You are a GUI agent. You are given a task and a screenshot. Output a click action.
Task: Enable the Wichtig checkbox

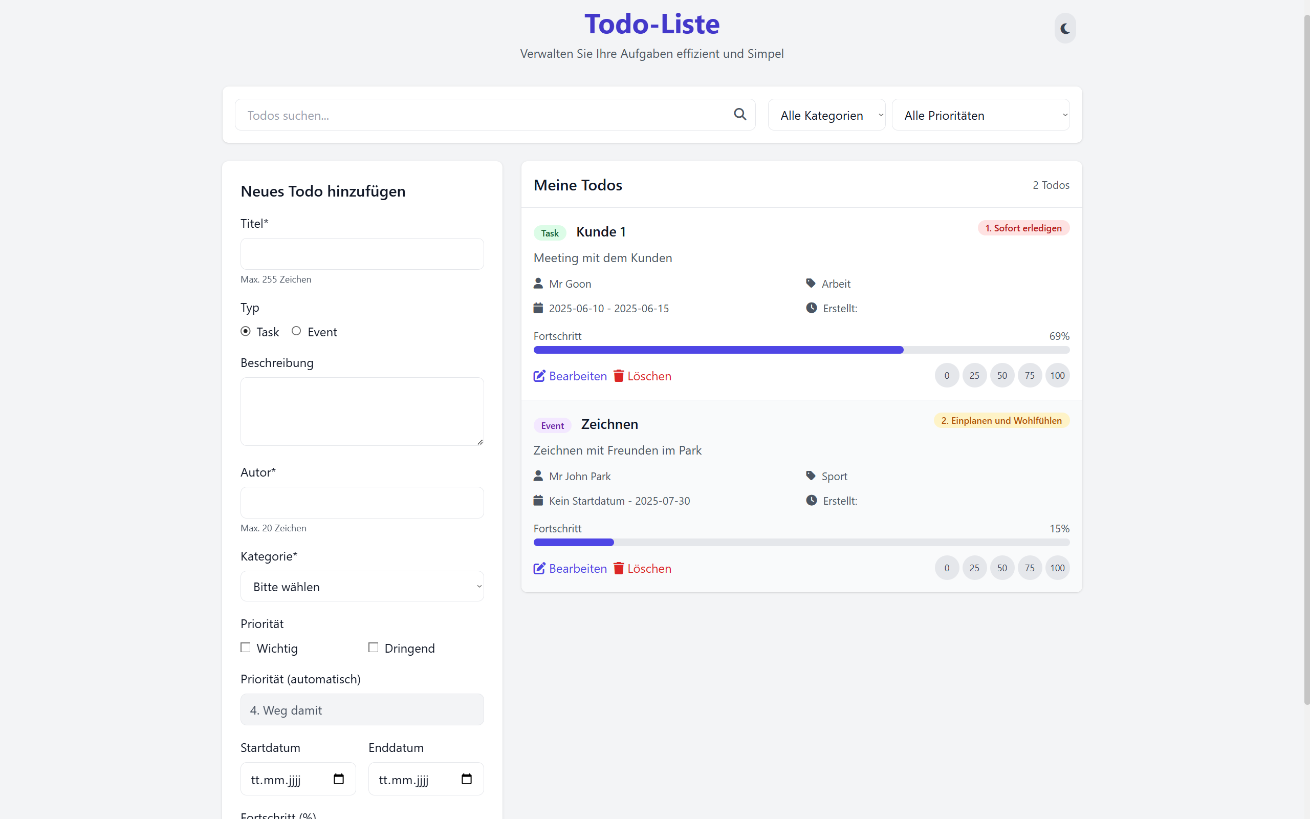[x=245, y=648]
